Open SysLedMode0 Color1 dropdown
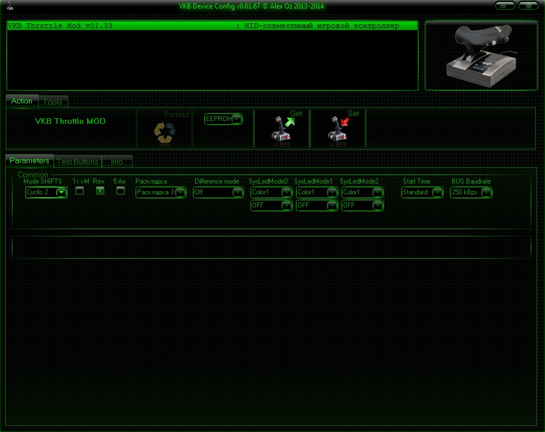 (271, 192)
